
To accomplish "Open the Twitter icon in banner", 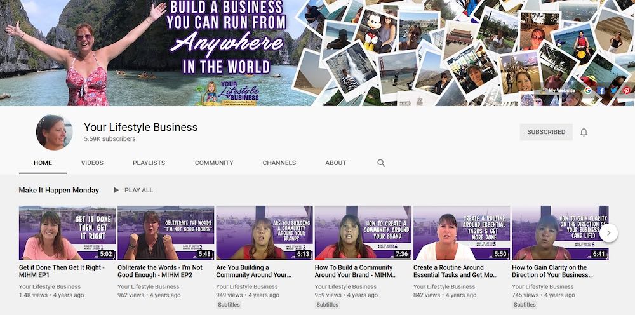I will (x=614, y=90).
